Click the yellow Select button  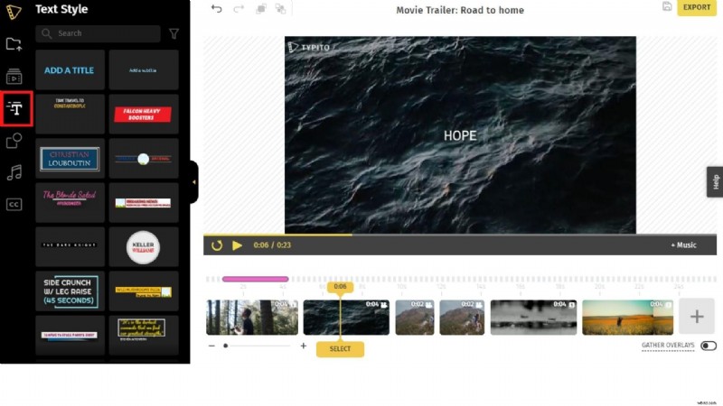[x=340, y=349]
